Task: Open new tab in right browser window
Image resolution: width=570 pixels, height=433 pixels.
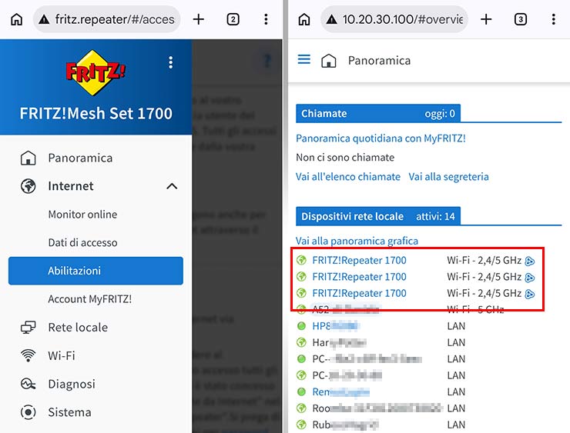Action: click(486, 19)
